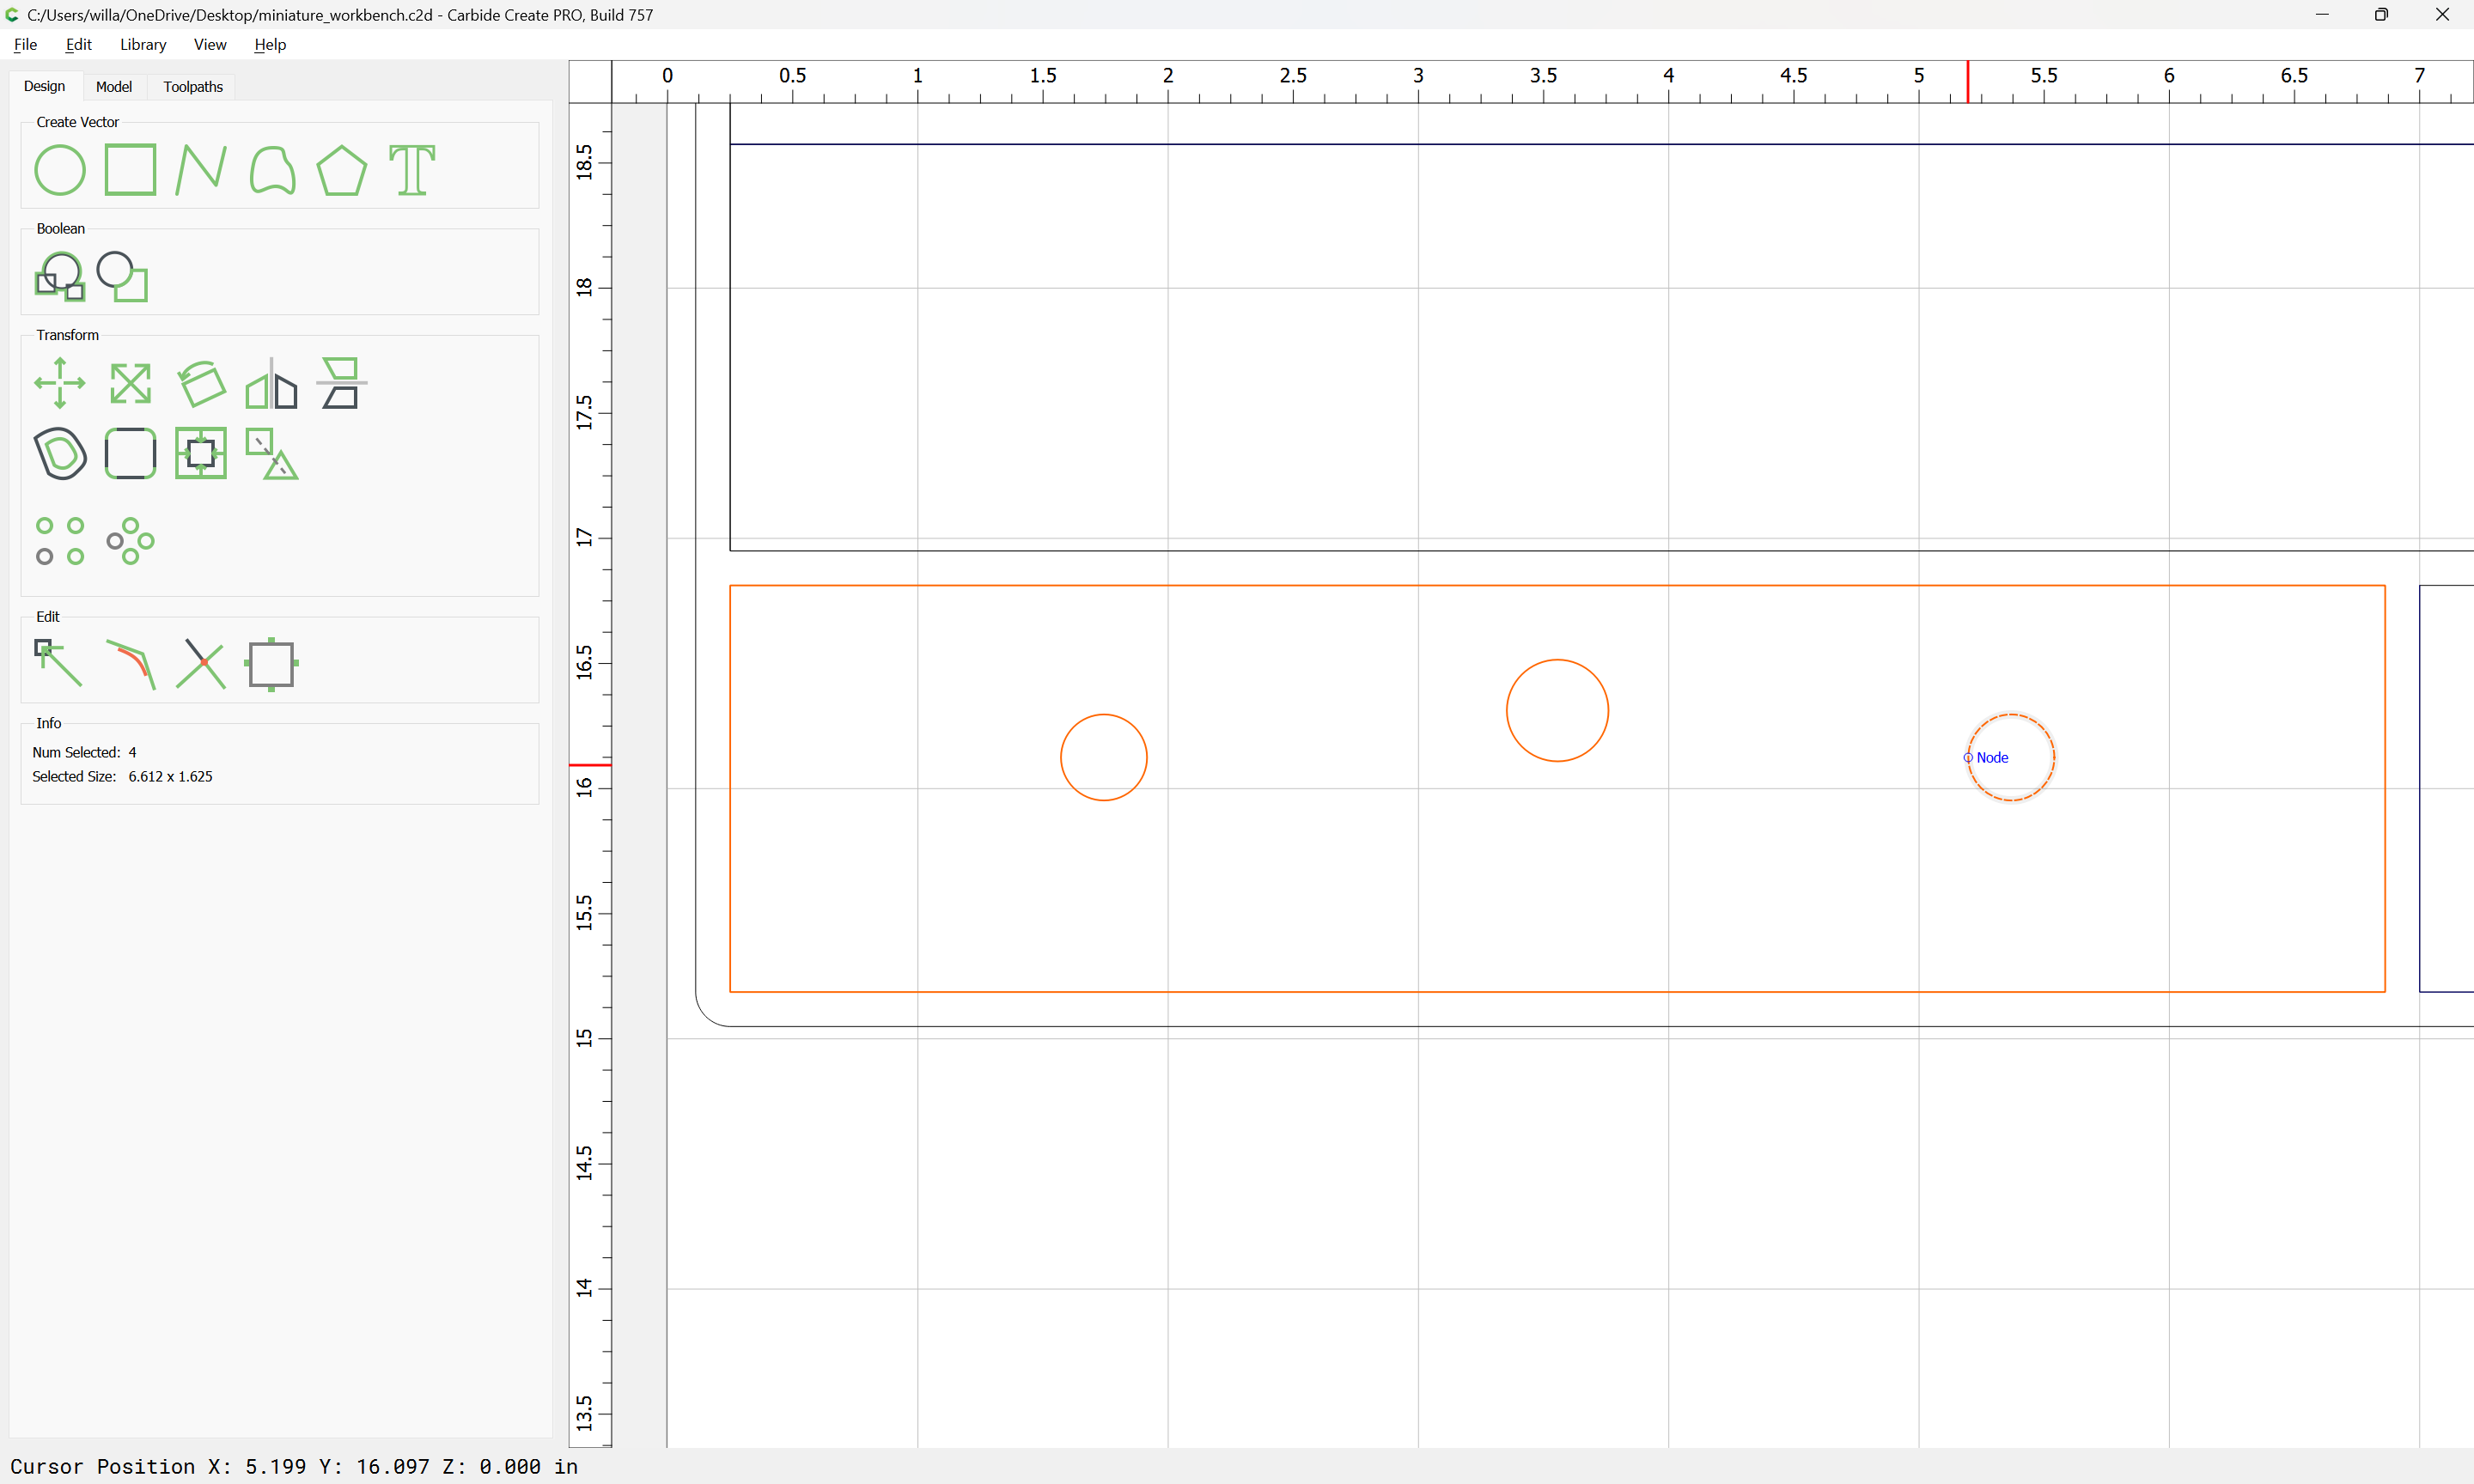Apply Boolean union on selection

point(60,276)
